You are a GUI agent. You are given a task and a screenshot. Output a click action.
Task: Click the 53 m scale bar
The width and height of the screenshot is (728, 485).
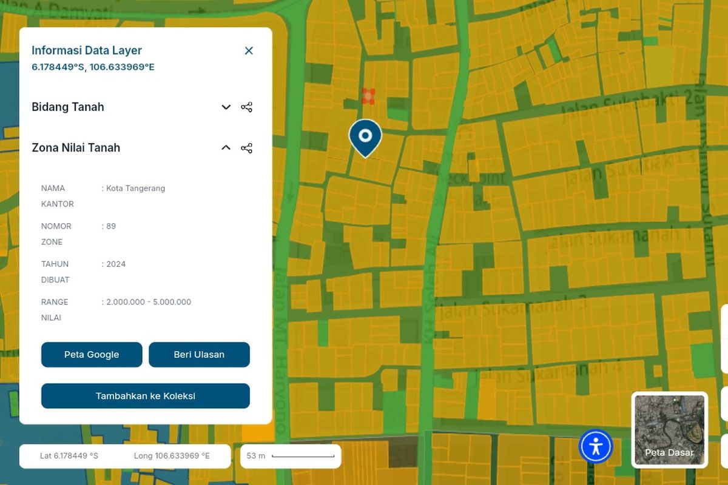(x=291, y=456)
